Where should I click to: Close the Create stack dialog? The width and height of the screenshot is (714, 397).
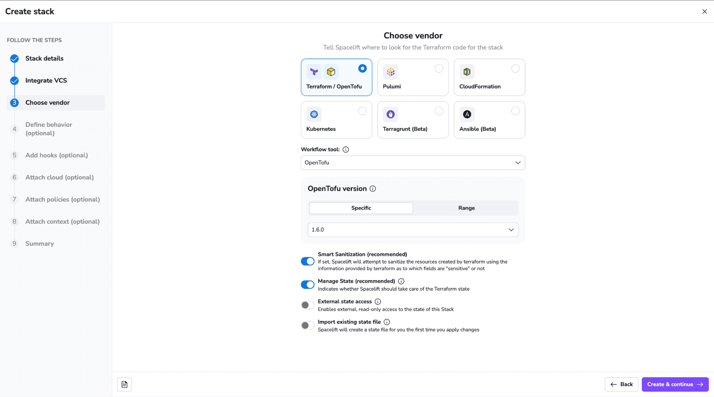[x=704, y=11]
